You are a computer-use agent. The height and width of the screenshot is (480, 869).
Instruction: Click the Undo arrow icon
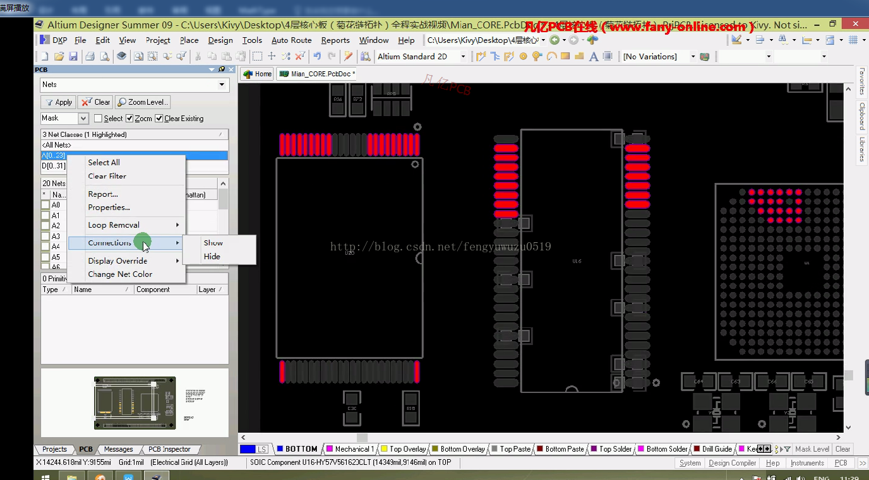click(317, 56)
